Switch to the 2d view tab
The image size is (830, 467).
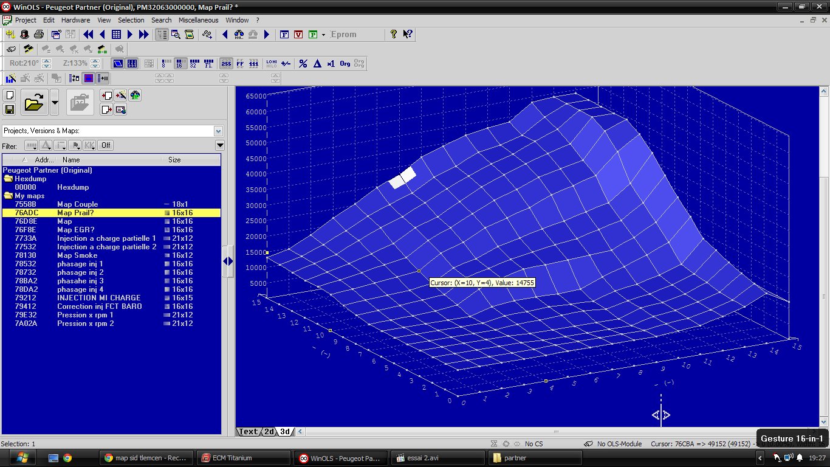[269, 432]
